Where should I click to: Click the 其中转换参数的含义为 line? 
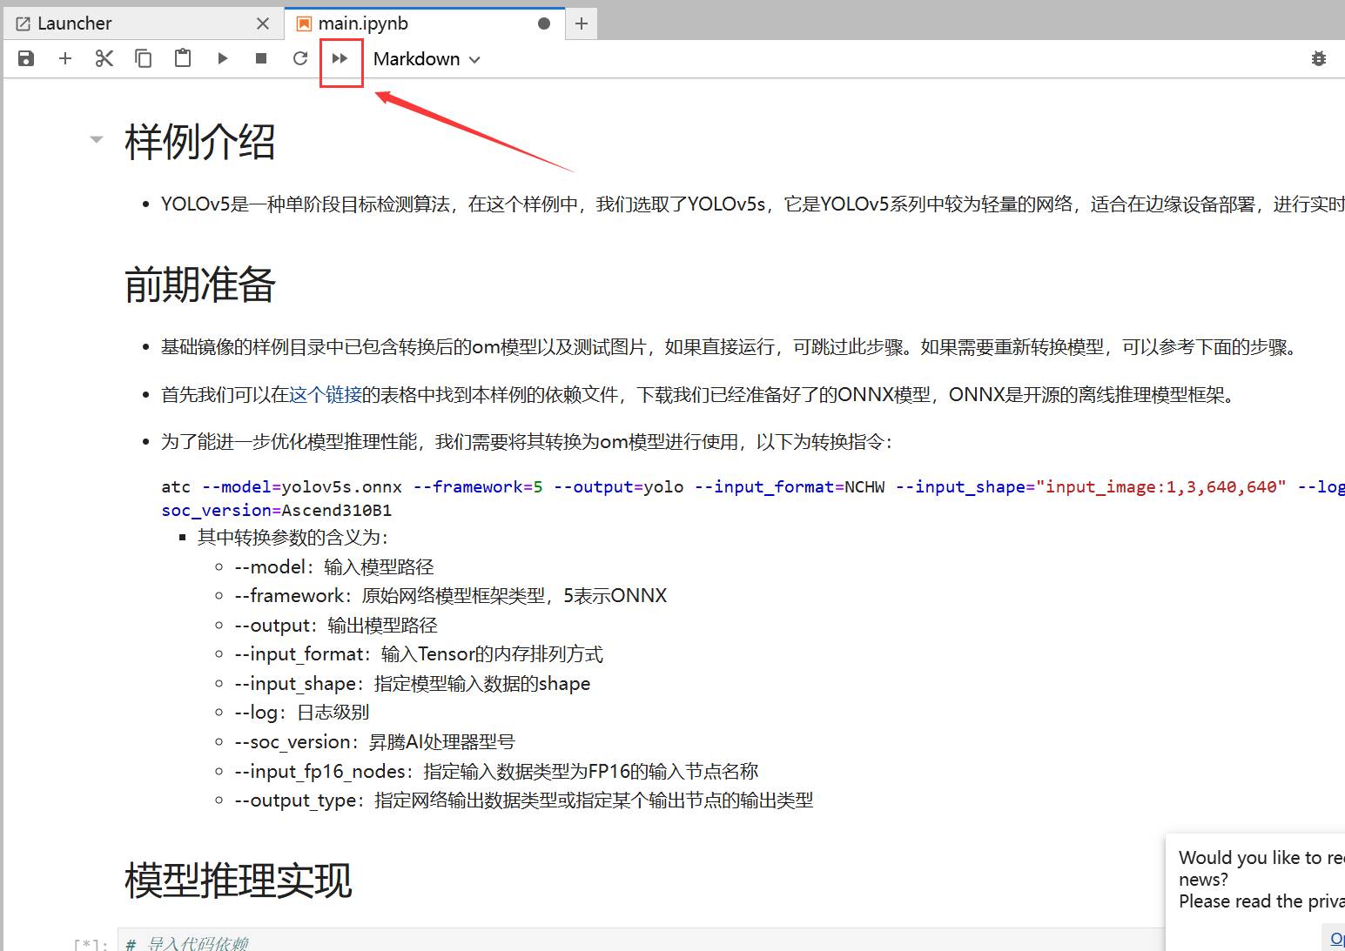[293, 538]
